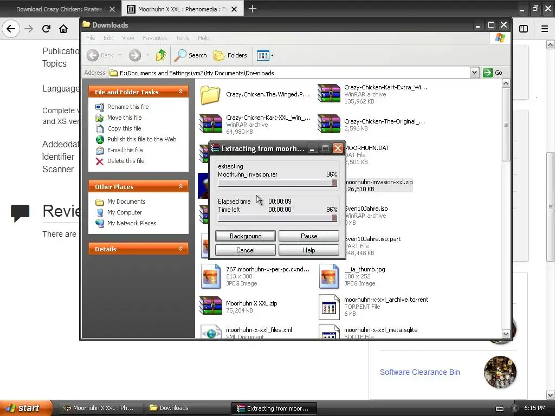Click browser back arrow button
The width and height of the screenshot is (555, 416).
click(11, 29)
